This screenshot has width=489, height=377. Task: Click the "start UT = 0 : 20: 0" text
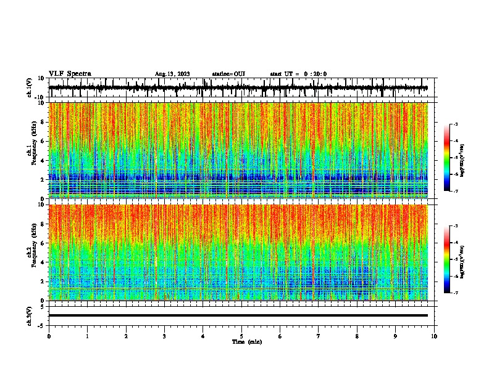click(x=298, y=74)
